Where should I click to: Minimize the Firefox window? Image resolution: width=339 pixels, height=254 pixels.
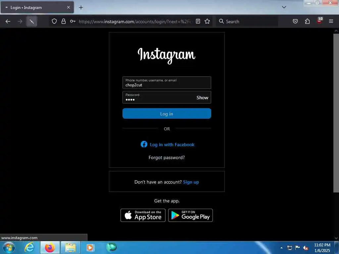[309, 3]
